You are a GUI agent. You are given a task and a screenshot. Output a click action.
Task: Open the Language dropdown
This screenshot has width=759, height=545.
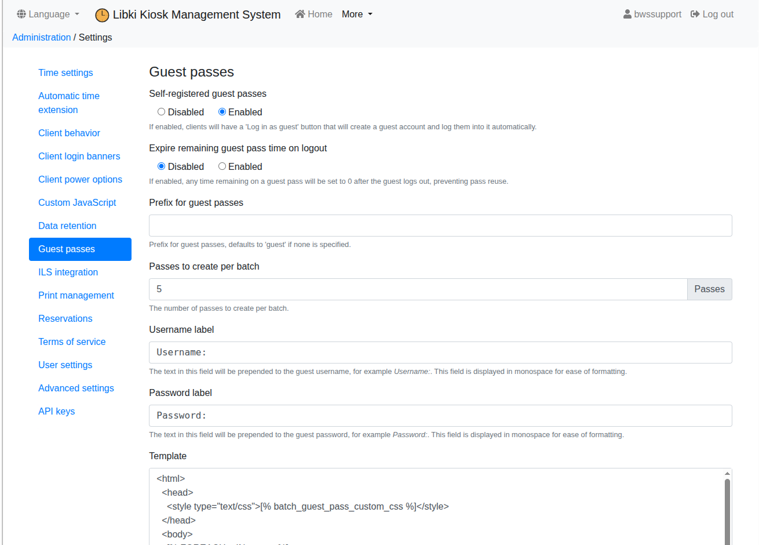tap(49, 14)
